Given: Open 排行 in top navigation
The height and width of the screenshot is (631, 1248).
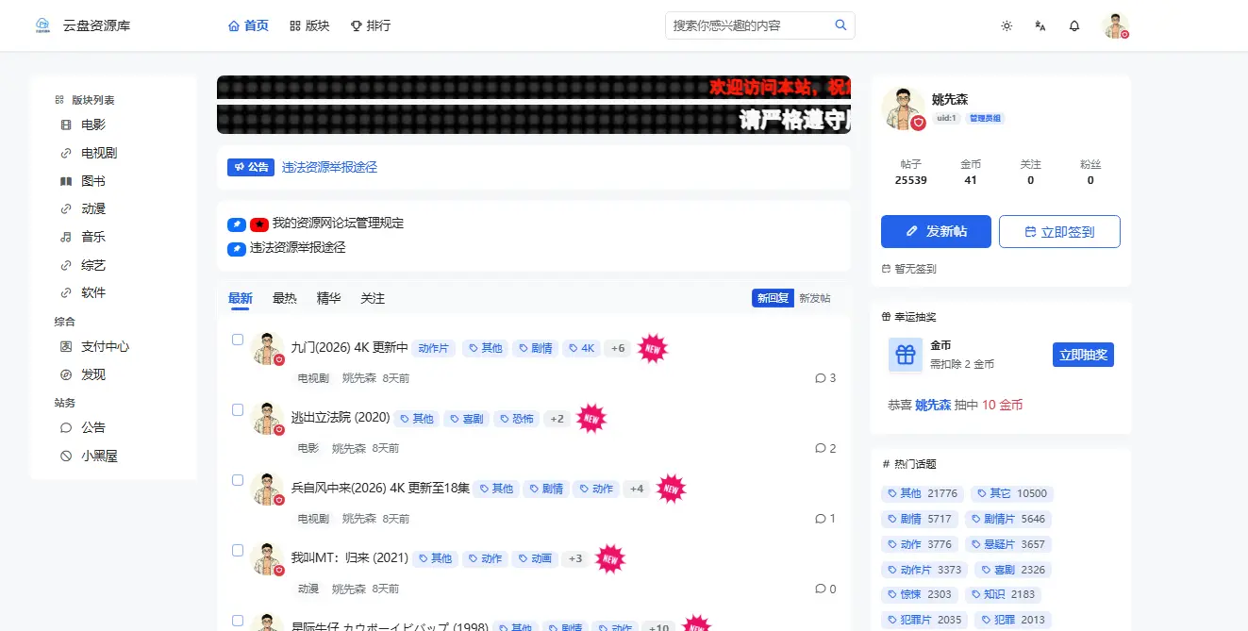Looking at the screenshot, I should click(x=370, y=25).
